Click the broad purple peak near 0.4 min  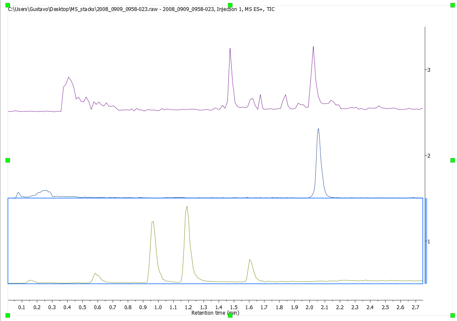(x=69, y=94)
